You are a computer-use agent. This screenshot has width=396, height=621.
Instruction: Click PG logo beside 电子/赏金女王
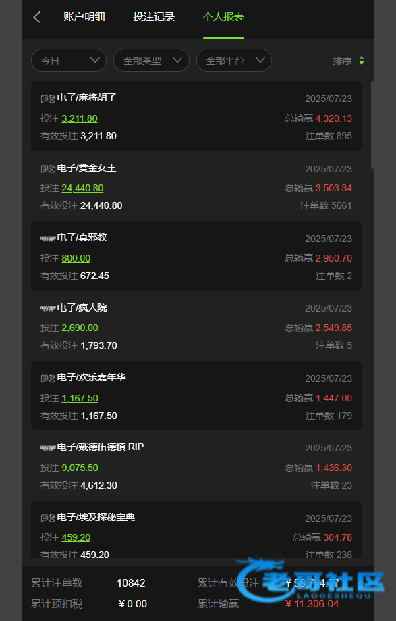pyautogui.click(x=48, y=169)
